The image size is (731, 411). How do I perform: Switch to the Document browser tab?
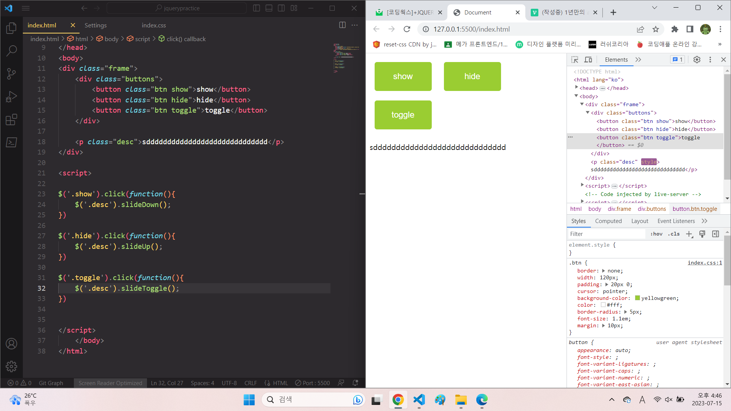(x=486, y=13)
